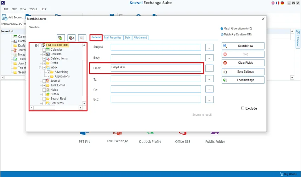This screenshot has width=301, height=177.
Task: Switch to the Mail Properties tab
Action: click(x=113, y=38)
